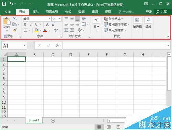Image resolution: width=172 pixels, height=130 pixels.
Task: Open the font name combo box 等线
Action: click(x=37, y=19)
